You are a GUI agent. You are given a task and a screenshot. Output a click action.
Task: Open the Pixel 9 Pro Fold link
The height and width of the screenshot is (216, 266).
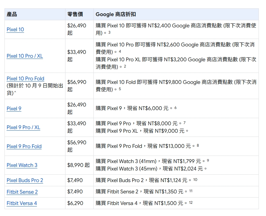[24, 146]
